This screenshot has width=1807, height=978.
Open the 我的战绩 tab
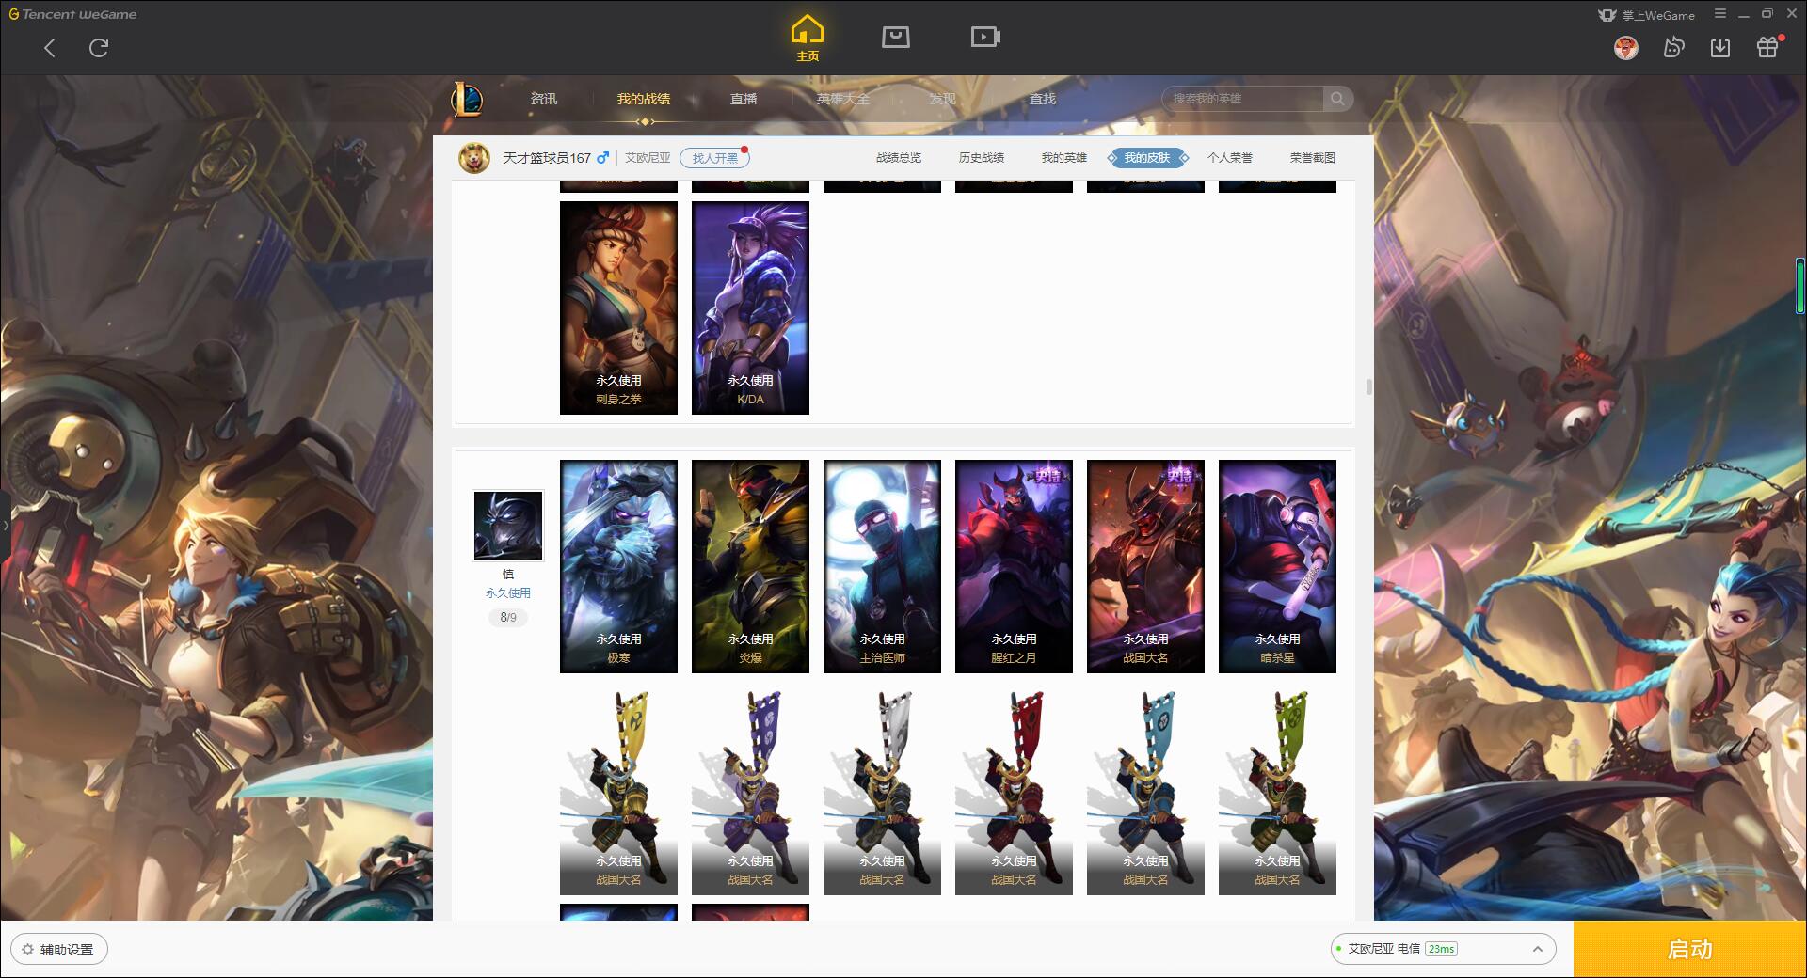pyautogui.click(x=644, y=99)
